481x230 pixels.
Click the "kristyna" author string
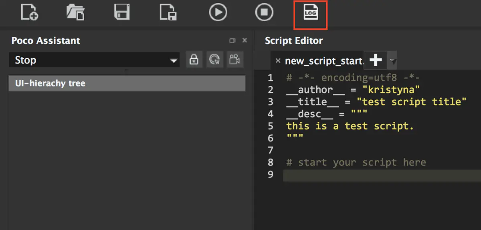tap(391, 90)
